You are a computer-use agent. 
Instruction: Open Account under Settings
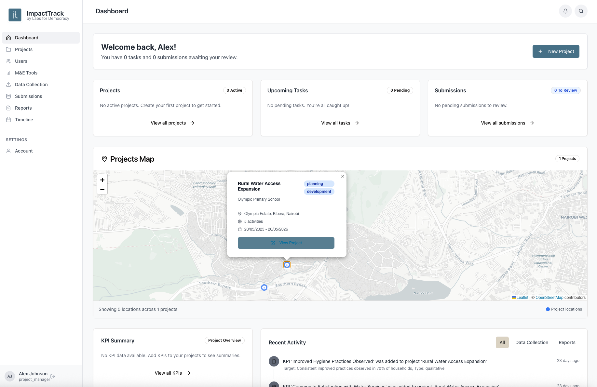tap(41, 151)
